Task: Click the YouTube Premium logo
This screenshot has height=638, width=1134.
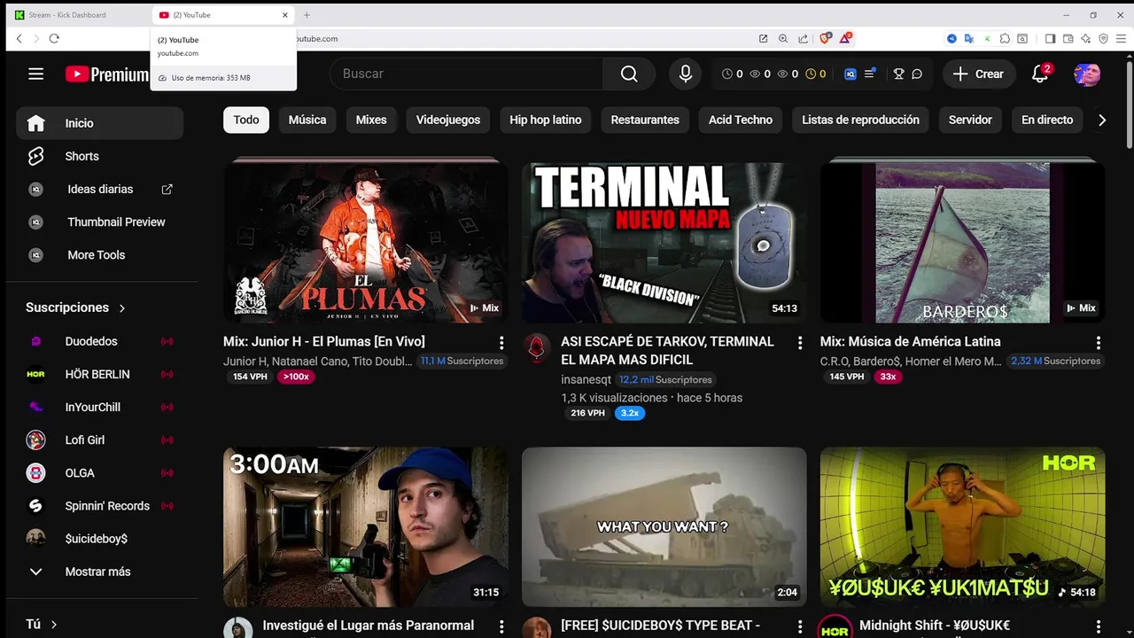Action: [x=106, y=74]
